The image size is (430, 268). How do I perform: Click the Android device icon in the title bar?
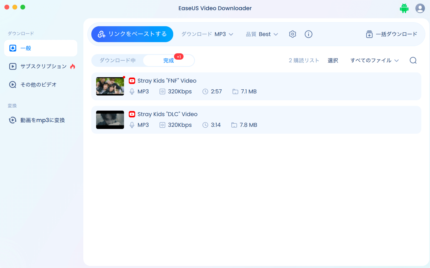pos(404,8)
